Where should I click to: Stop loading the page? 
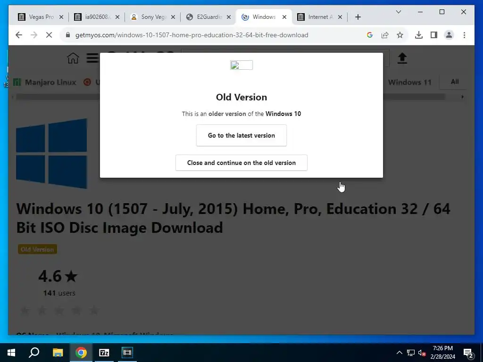point(49,35)
